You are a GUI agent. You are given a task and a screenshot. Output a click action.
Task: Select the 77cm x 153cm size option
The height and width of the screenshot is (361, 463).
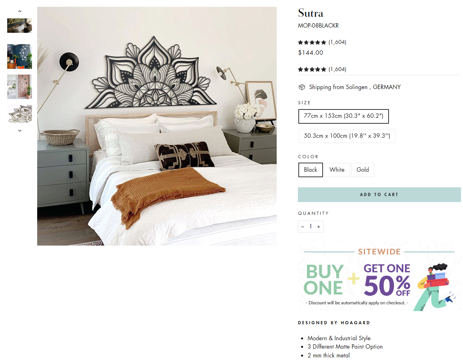[x=343, y=116]
